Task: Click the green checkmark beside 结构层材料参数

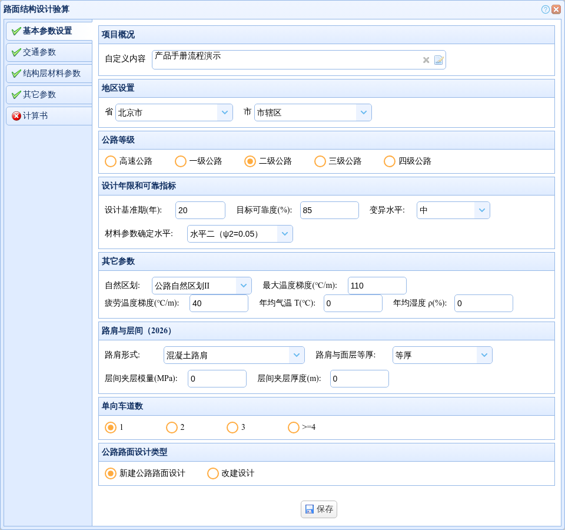Action: (16, 74)
